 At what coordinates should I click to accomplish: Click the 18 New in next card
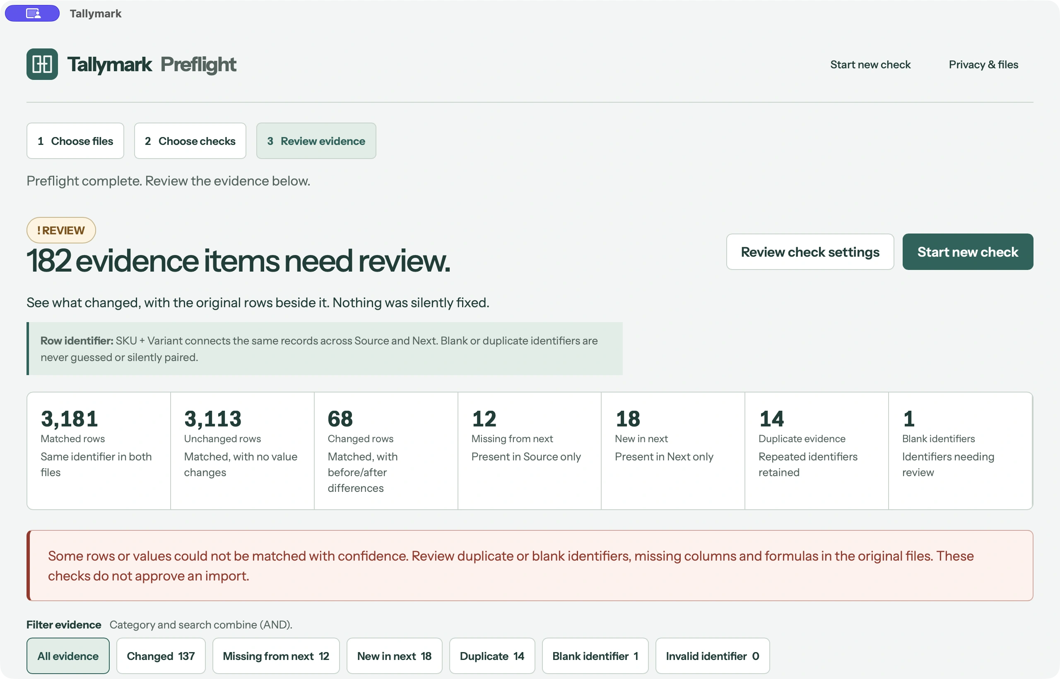coord(673,450)
